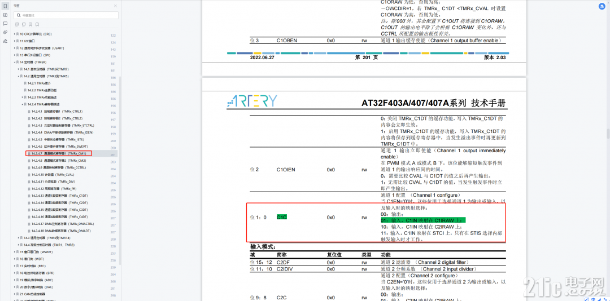
Task: Open bookmark 14.2.4.3 TMRx_STCTRL
Action: (63, 126)
